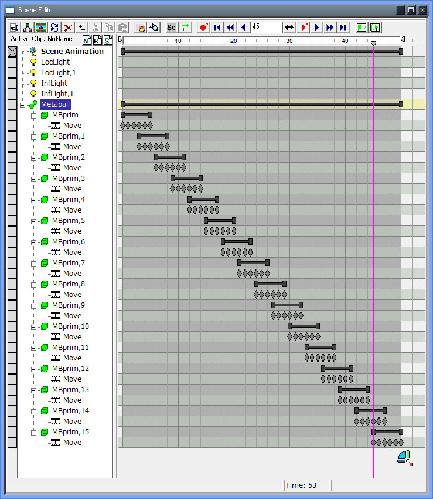Toggle the row box beside LocLight,1
The width and height of the screenshot is (433, 499).
[12, 73]
